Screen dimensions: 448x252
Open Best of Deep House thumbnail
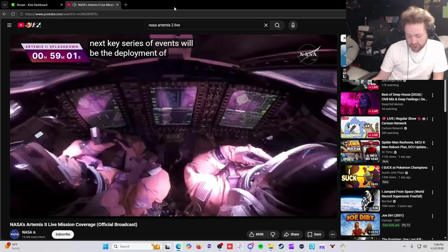(x=360, y=103)
